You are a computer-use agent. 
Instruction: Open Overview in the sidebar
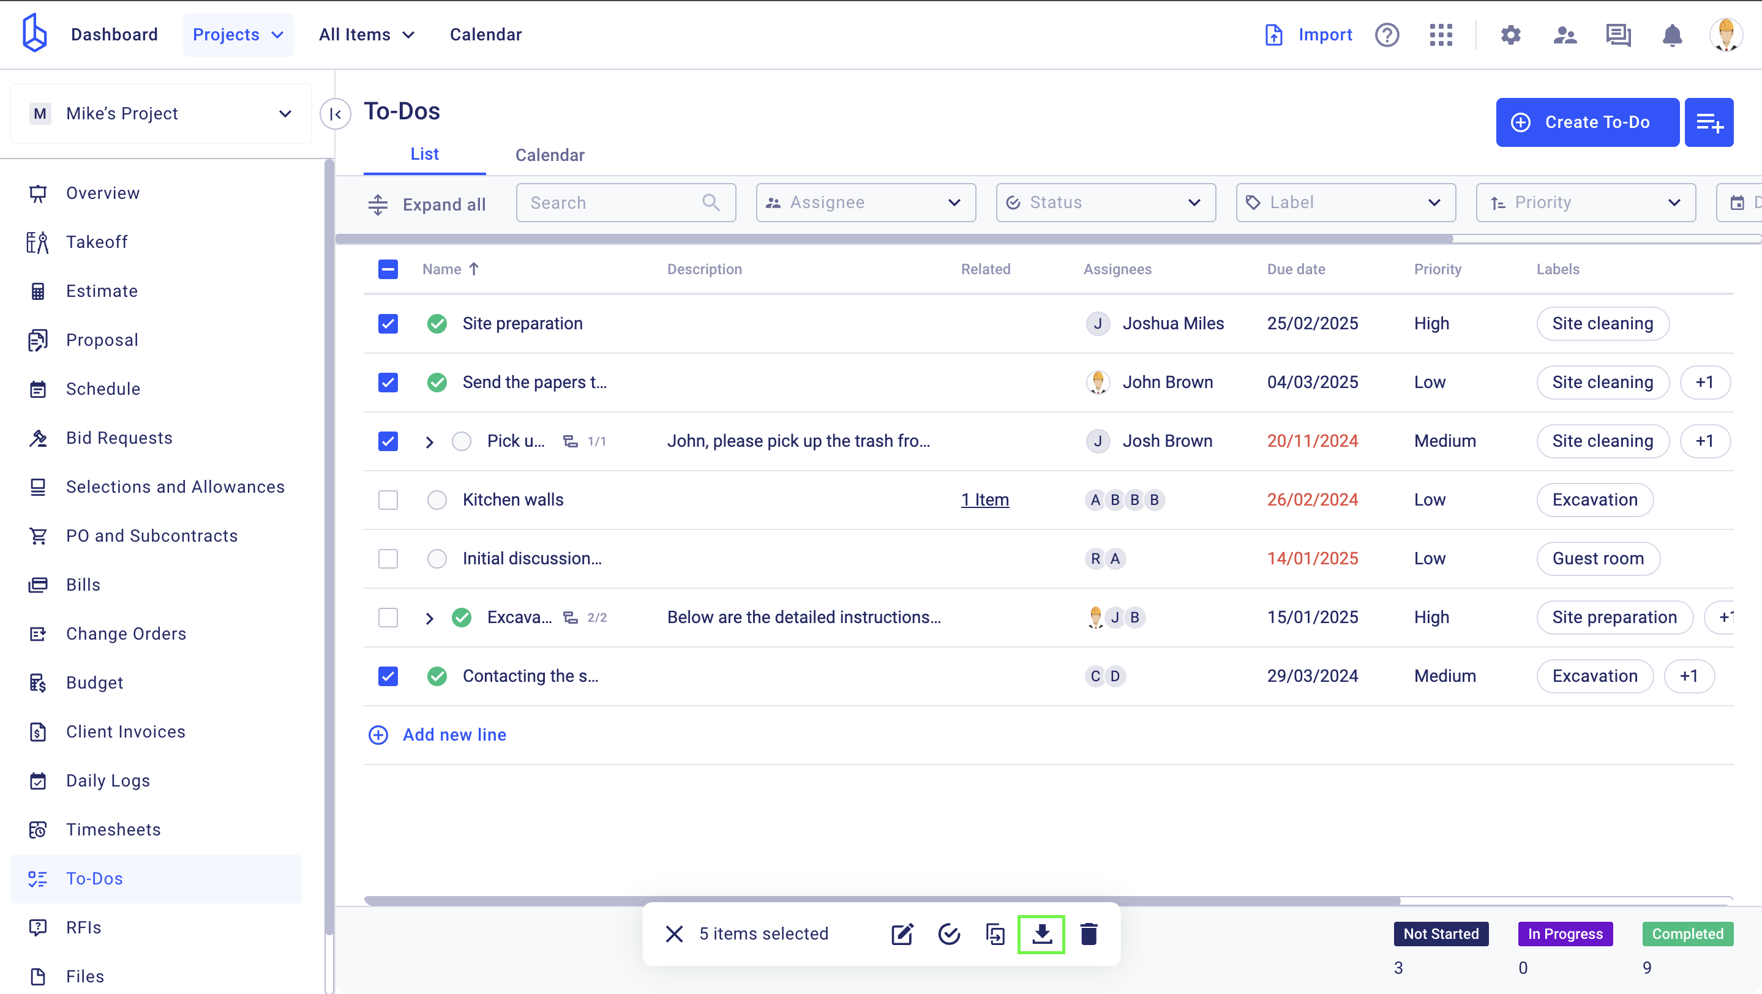(156, 193)
